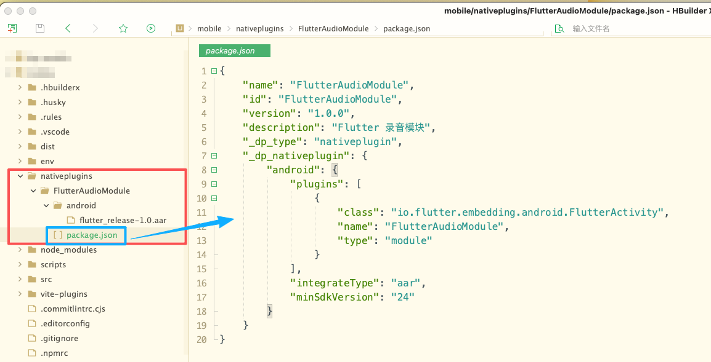Go back using the left arrow
This screenshot has width=711, height=362.
68,28
